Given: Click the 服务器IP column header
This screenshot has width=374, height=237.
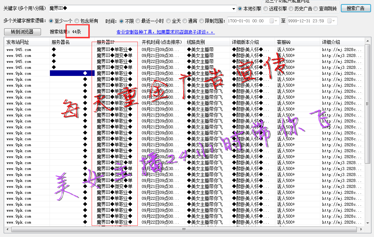Looking at the screenshot, I should point(117,42).
